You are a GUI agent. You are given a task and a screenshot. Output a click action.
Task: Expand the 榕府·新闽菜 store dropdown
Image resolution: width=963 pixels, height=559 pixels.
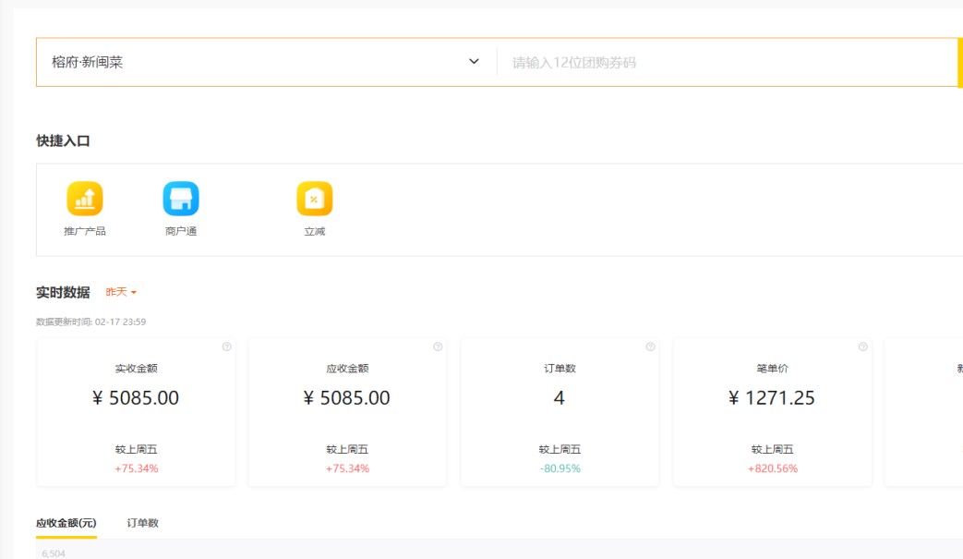(259, 63)
